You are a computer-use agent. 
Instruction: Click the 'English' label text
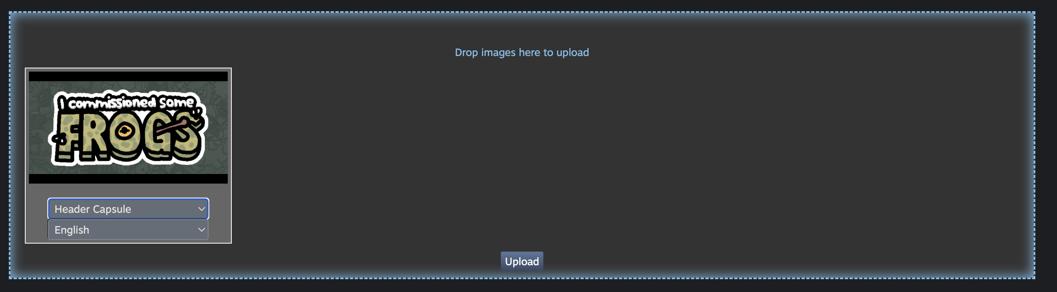point(72,230)
